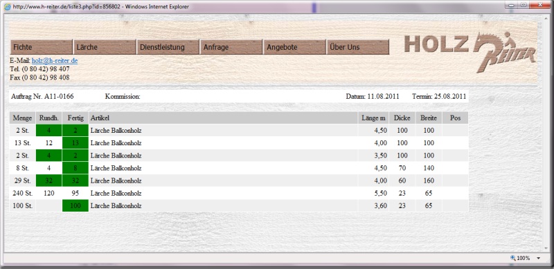This screenshot has width=554, height=269.
Task: Click the Länge m column header
Action: point(373,118)
